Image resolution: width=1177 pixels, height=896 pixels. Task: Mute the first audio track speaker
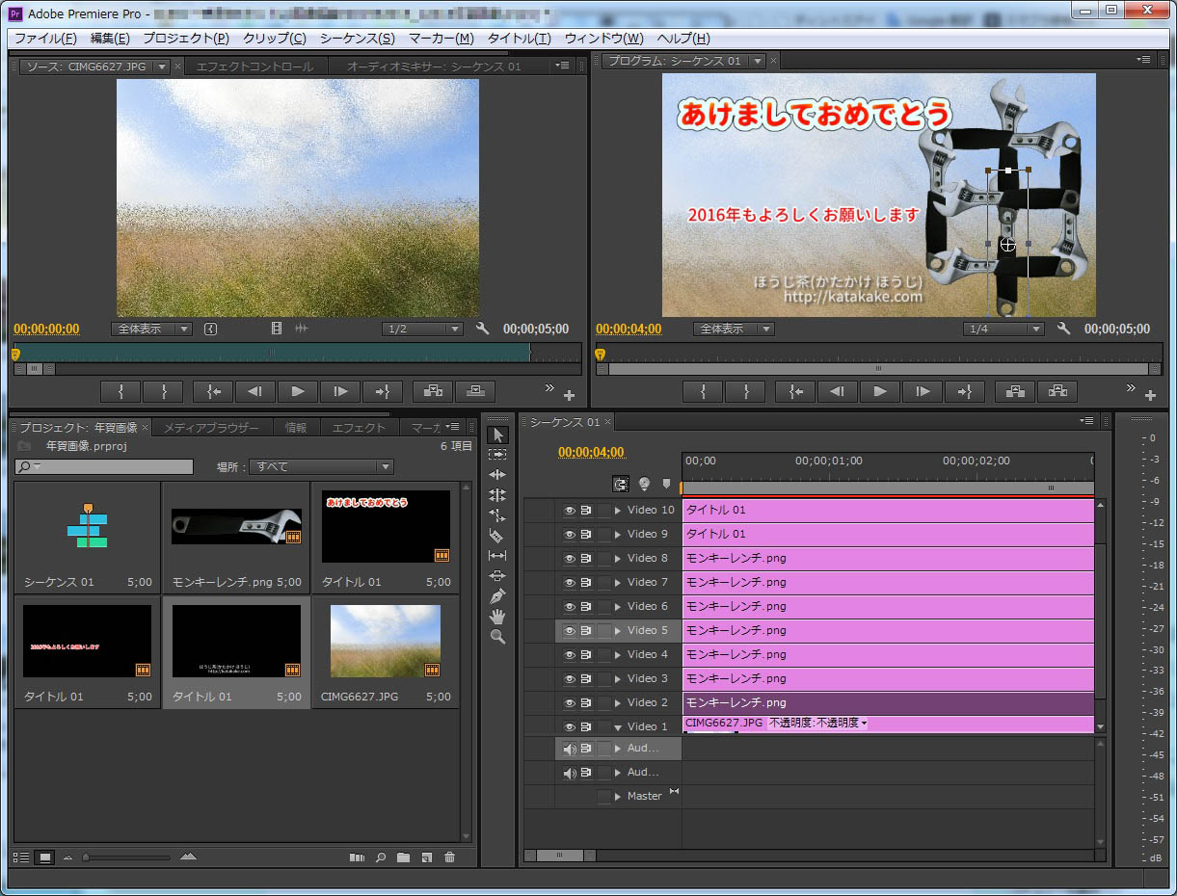tap(569, 749)
